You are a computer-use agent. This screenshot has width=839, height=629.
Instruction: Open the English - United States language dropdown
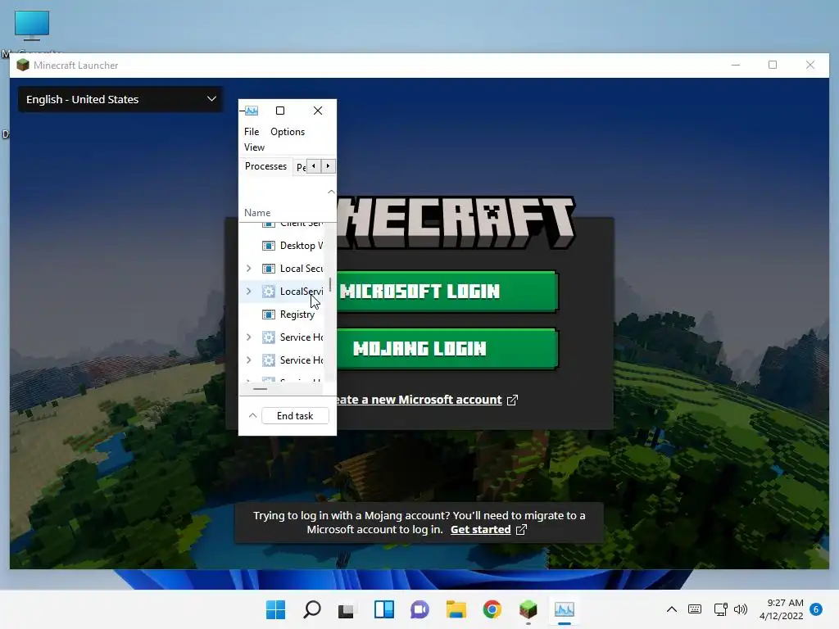click(120, 99)
